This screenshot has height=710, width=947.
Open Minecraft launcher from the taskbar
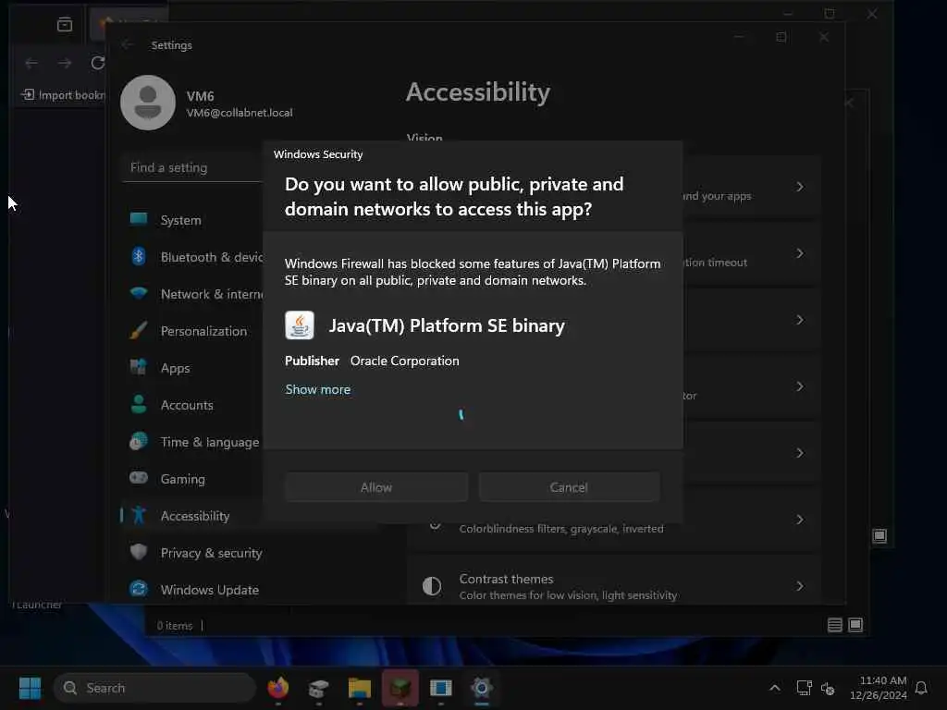tap(400, 688)
